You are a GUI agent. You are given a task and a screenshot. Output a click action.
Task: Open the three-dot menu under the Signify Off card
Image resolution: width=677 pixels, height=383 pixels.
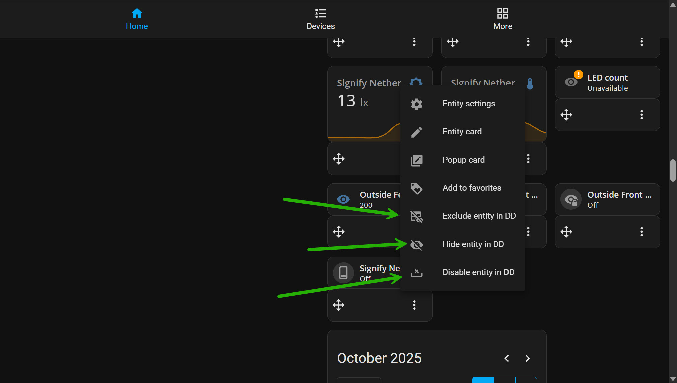(x=414, y=305)
